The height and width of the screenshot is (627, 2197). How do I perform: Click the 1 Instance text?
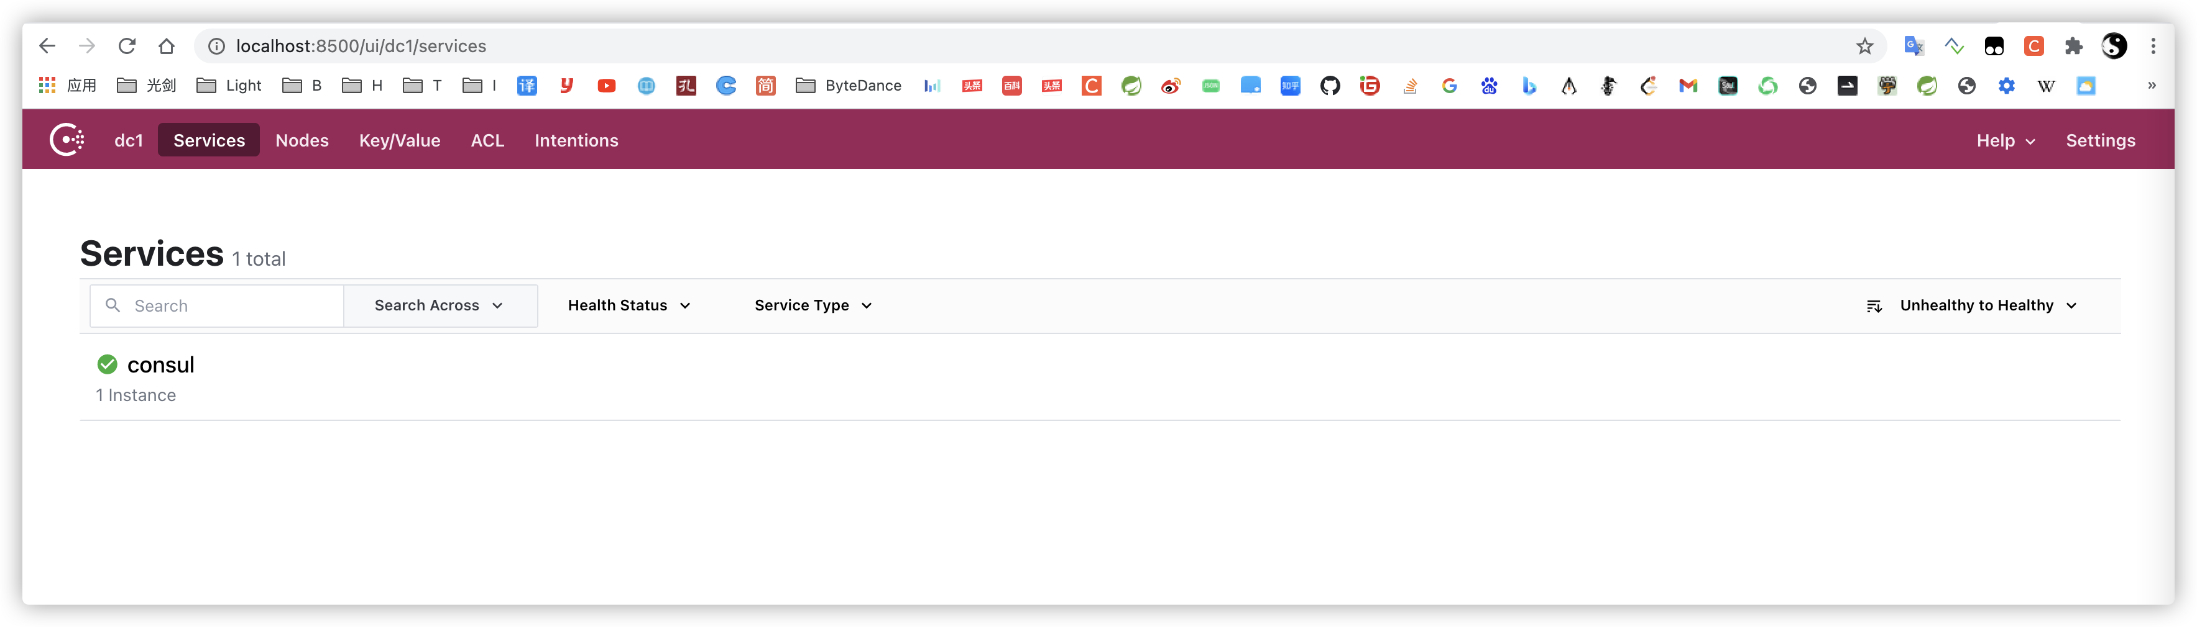click(136, 395)
